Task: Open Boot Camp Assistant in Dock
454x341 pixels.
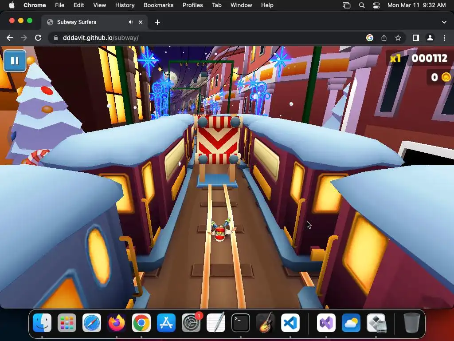Action: click(x=376, y=322)
